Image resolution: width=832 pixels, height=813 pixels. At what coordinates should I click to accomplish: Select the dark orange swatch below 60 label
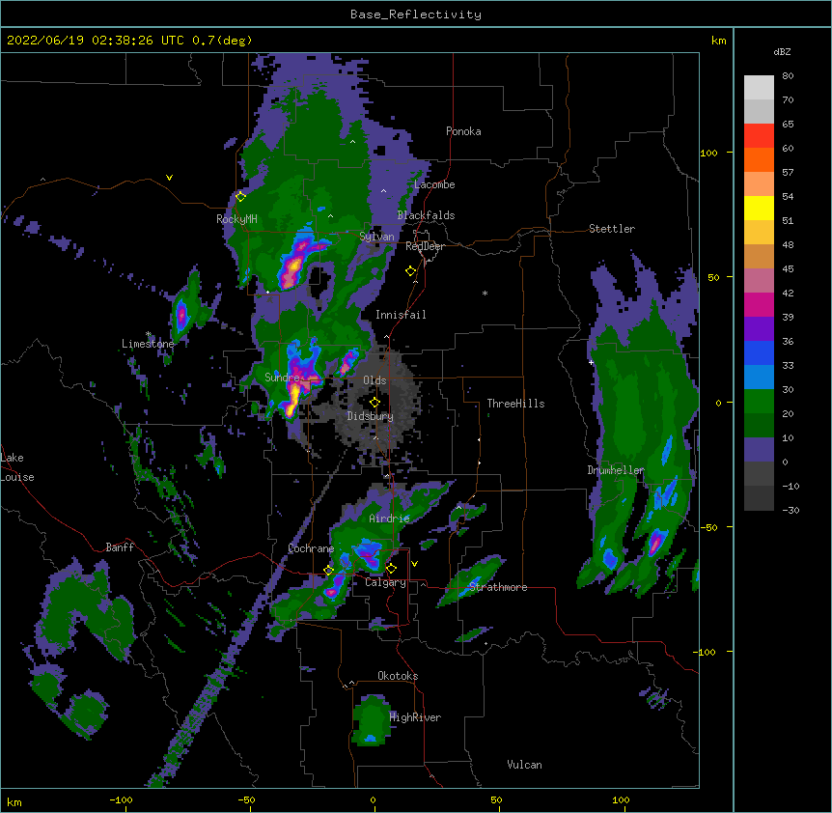pos(759,159)
